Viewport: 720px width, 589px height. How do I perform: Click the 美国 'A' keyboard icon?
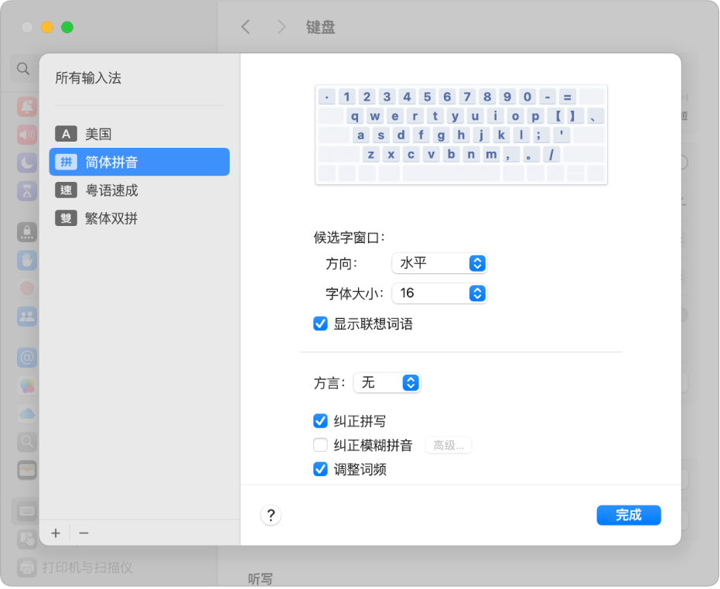pyautogui.click(x=67, y=134)
